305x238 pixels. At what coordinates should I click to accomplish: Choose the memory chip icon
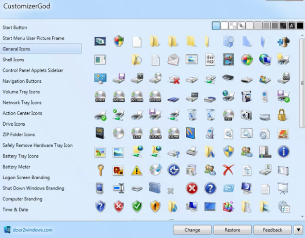coord(228,78)
